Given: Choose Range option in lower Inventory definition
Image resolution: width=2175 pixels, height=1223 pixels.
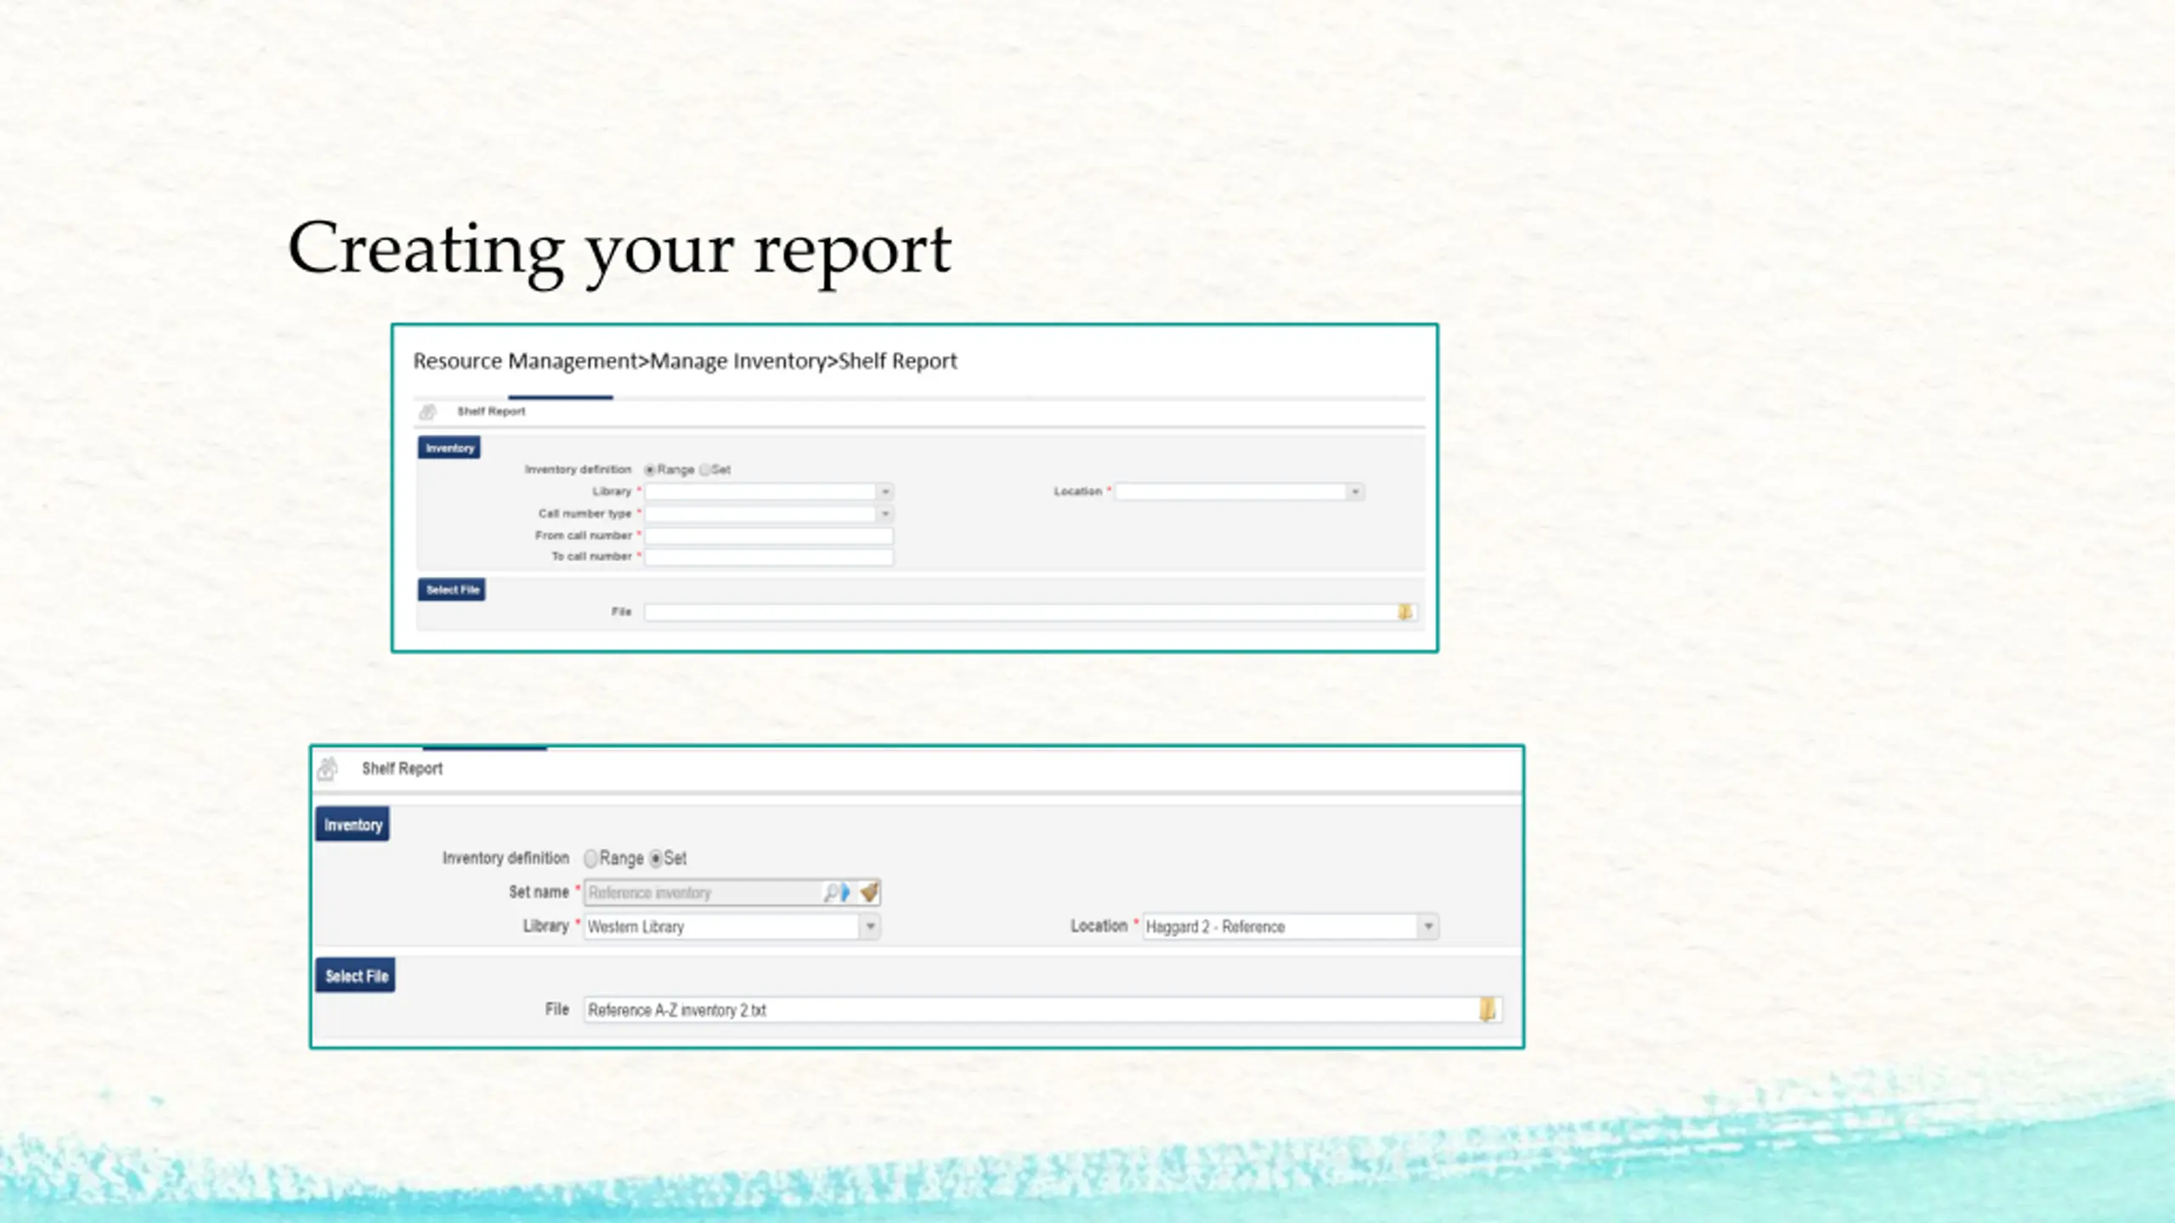Looking at the screenshot, I should pyautogui.click(x=590, y=859).
